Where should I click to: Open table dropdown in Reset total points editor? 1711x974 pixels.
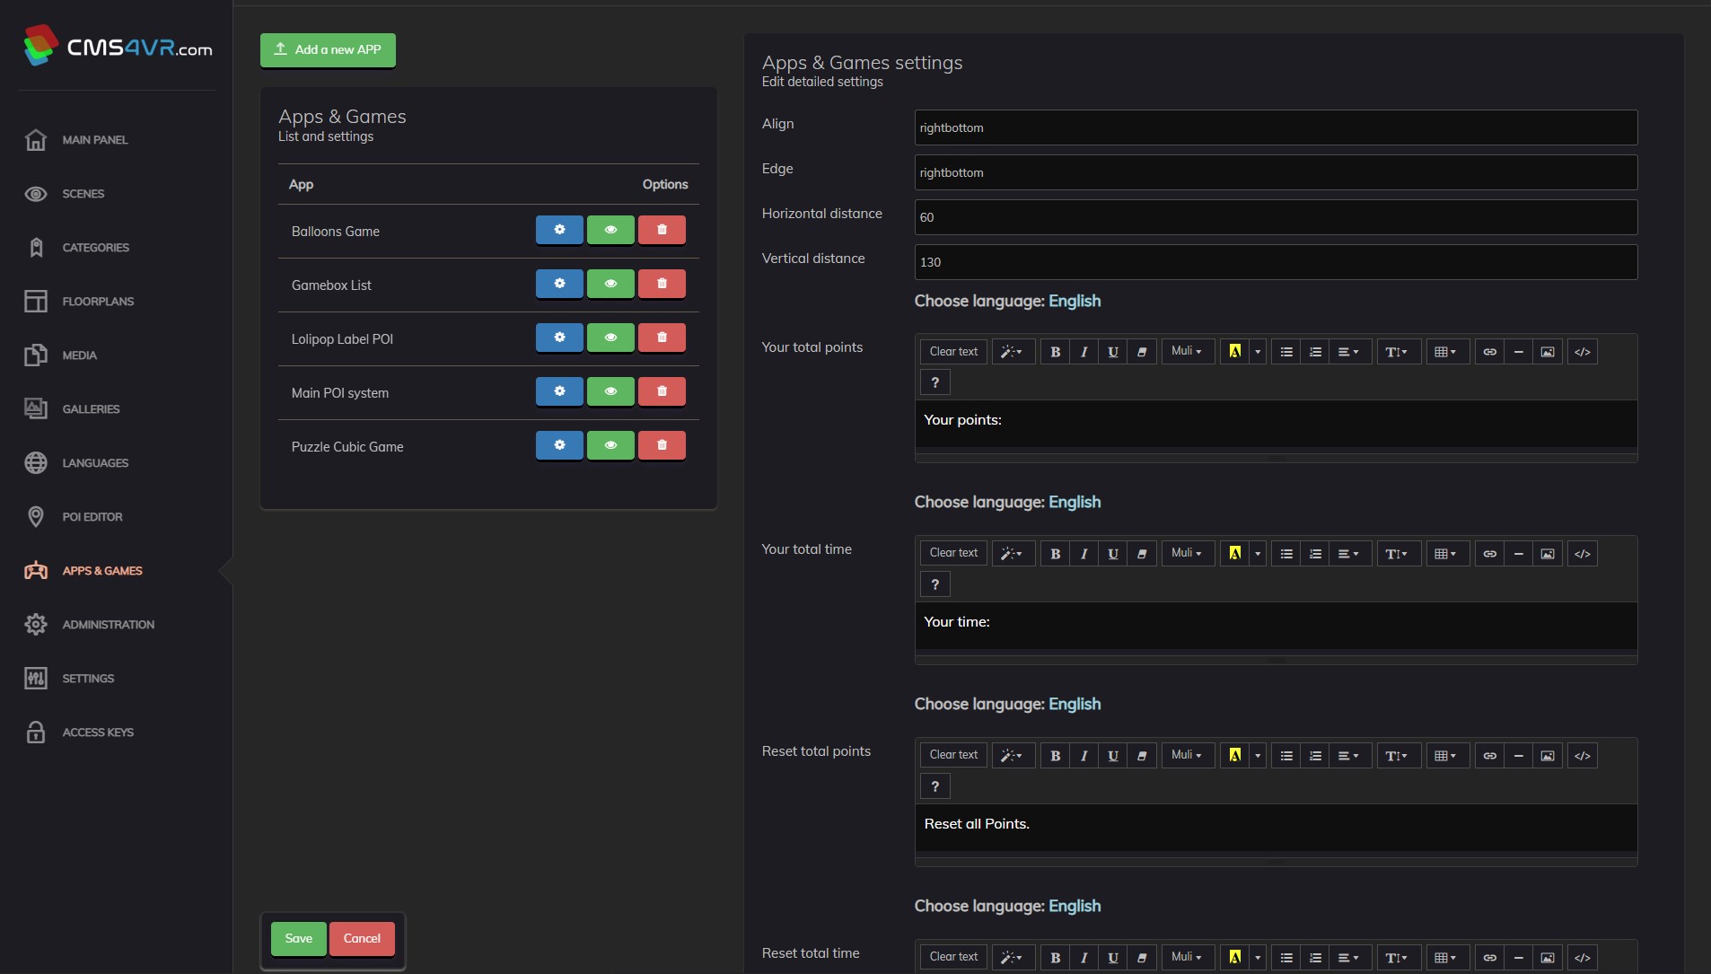1446,756
